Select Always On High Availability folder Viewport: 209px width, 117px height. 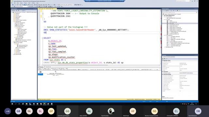(x=21, y=20)
